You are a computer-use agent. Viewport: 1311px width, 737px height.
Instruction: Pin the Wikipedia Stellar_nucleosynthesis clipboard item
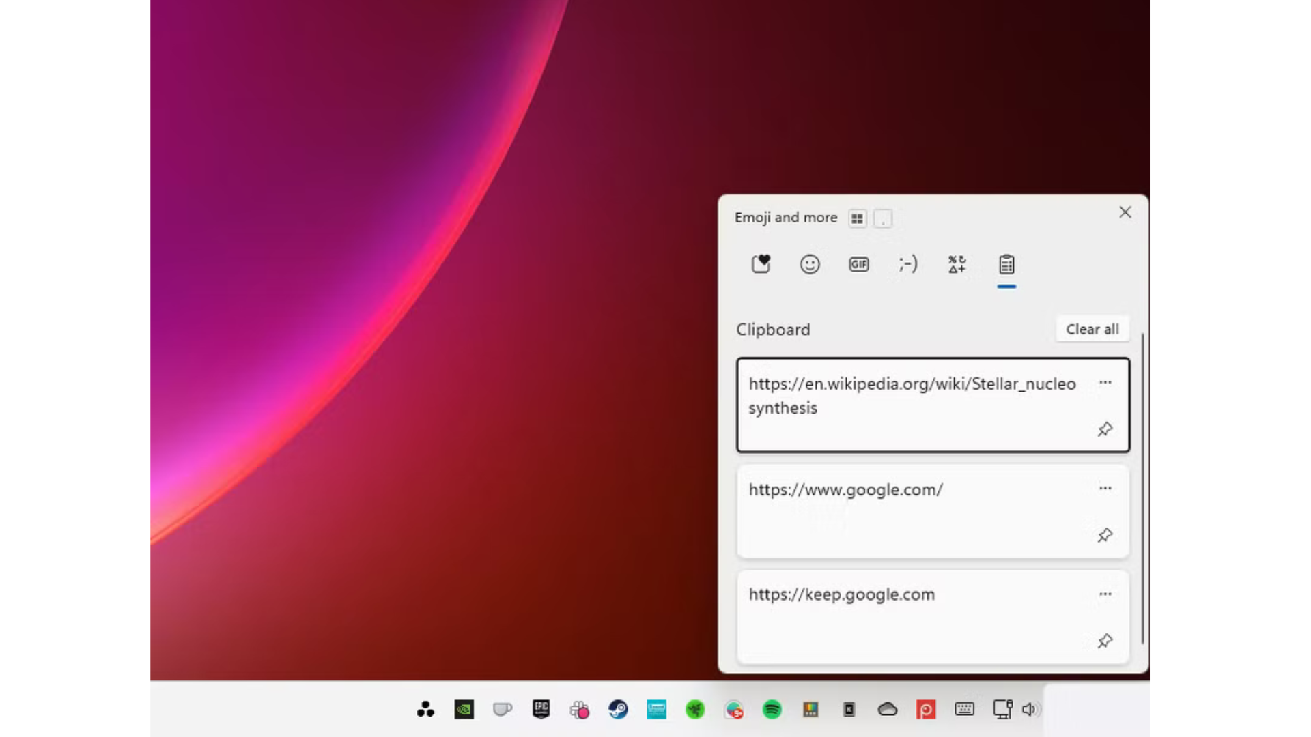click(1105, 430)
